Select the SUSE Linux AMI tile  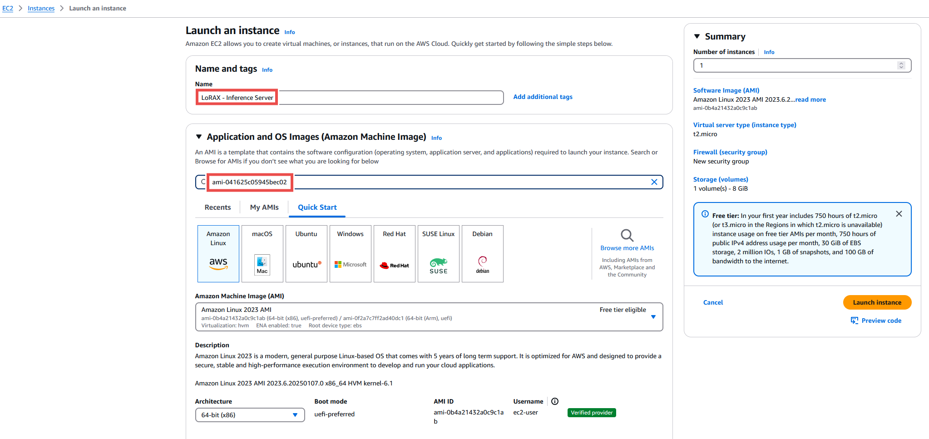[439, 253]
